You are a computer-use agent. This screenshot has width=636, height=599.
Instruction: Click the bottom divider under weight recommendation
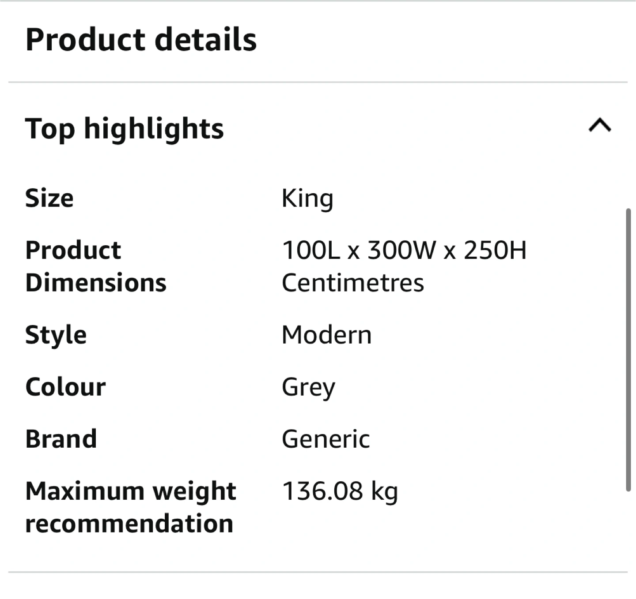point(318,572)
